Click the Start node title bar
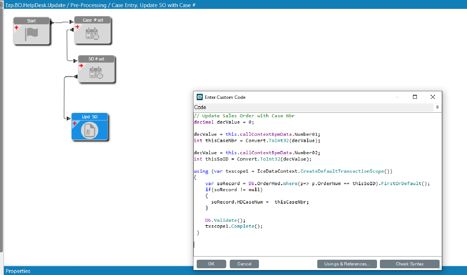 tap(31, 21)
